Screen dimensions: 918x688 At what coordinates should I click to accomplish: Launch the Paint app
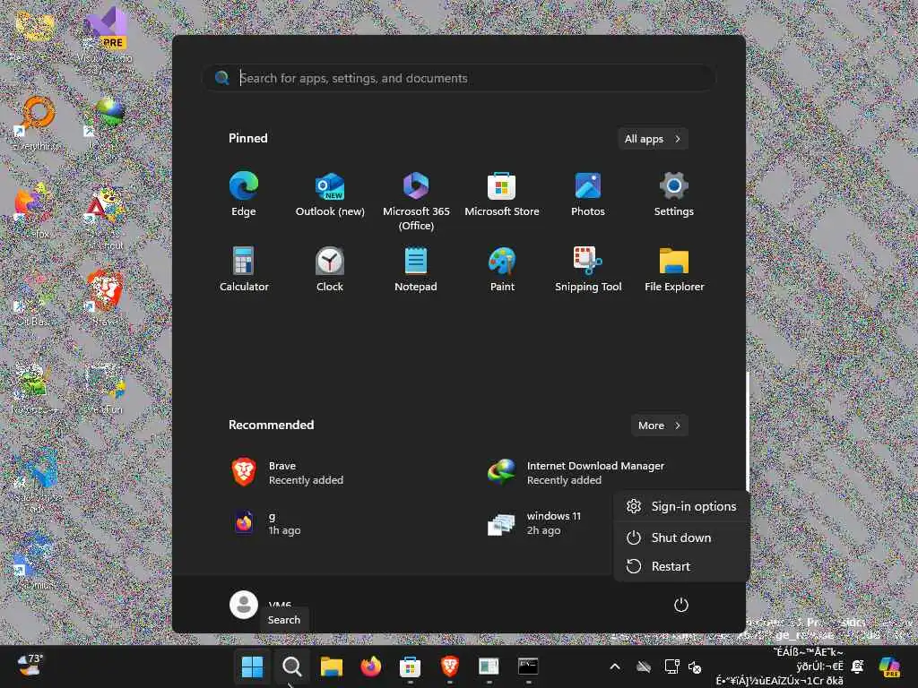(502, 270)
